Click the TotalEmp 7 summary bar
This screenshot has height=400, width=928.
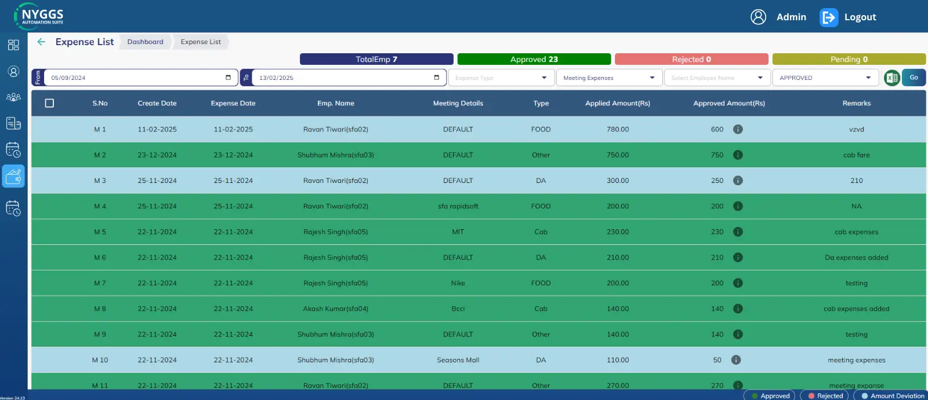[376, 59]
